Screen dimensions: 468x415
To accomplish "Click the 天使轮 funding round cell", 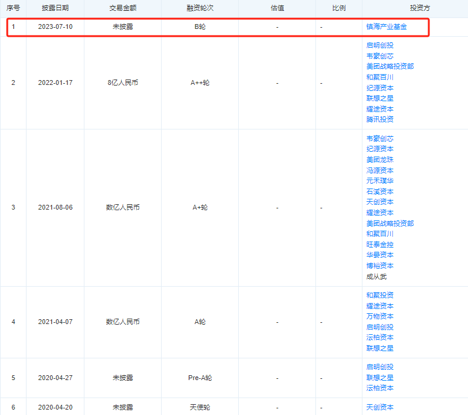I will coord(200,408).
